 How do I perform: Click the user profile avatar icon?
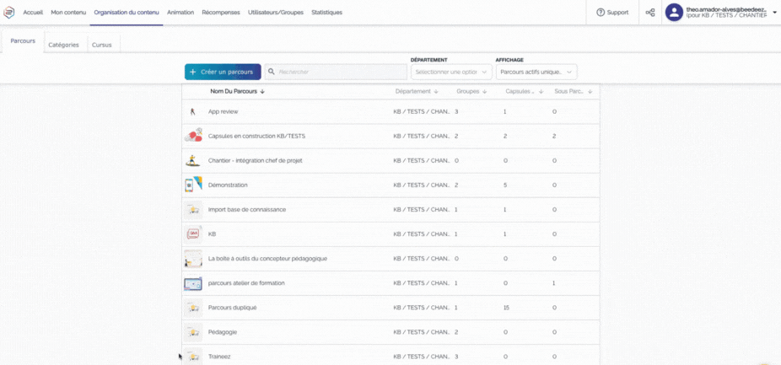[x=674, y=13]
